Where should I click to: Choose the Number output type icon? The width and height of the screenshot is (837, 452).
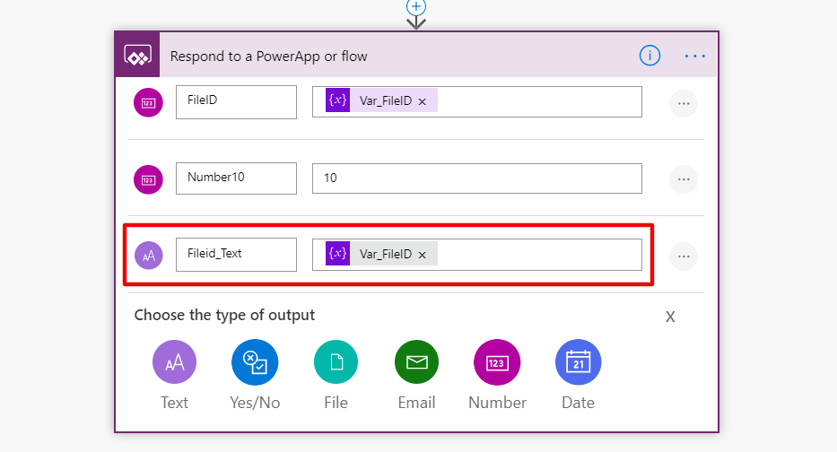pyautogui.click(x=497, y=362)
